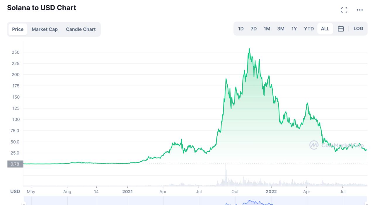Open fullscreen chart view icon
The image size is (375, 205).
[x=344, y=10]
